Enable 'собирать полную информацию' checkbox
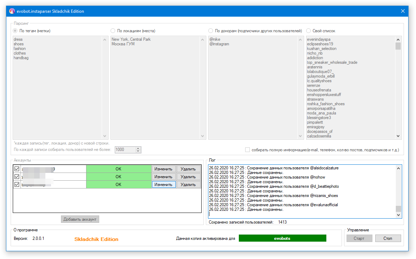416x259 pixels. click(248, 150)
